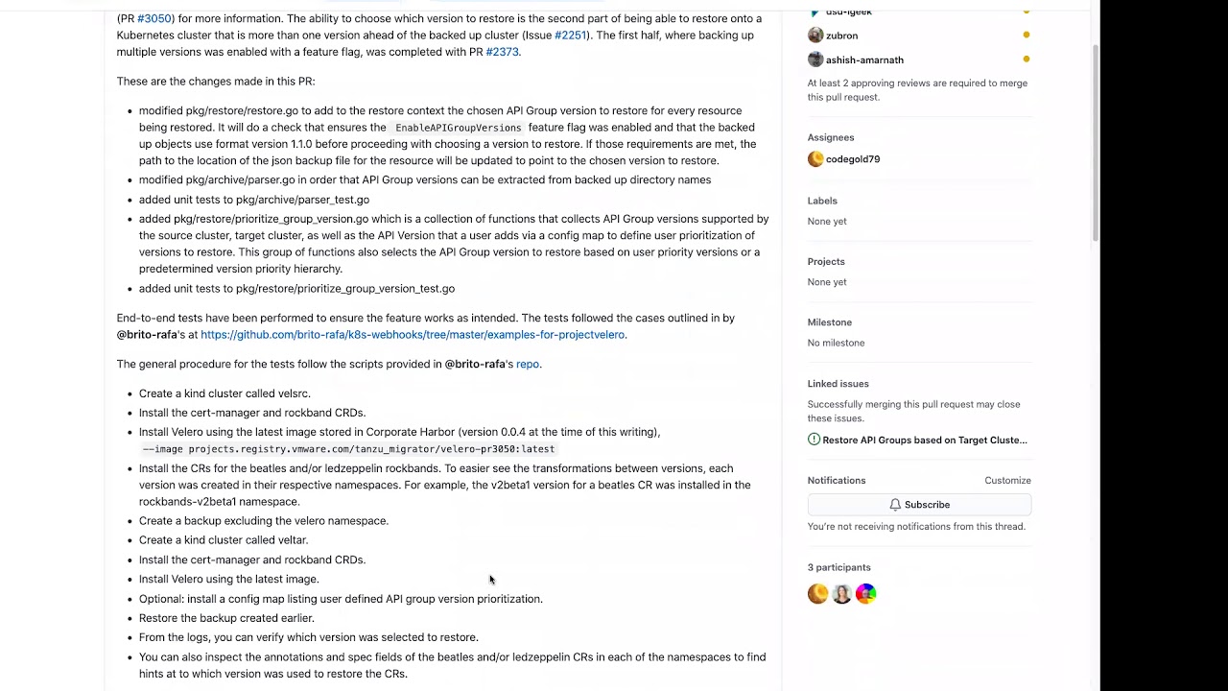This screenshot has height=691, width=1228.
Task: Open the k8s-webhooks examples GitHub URL
Action: (413, 335)
